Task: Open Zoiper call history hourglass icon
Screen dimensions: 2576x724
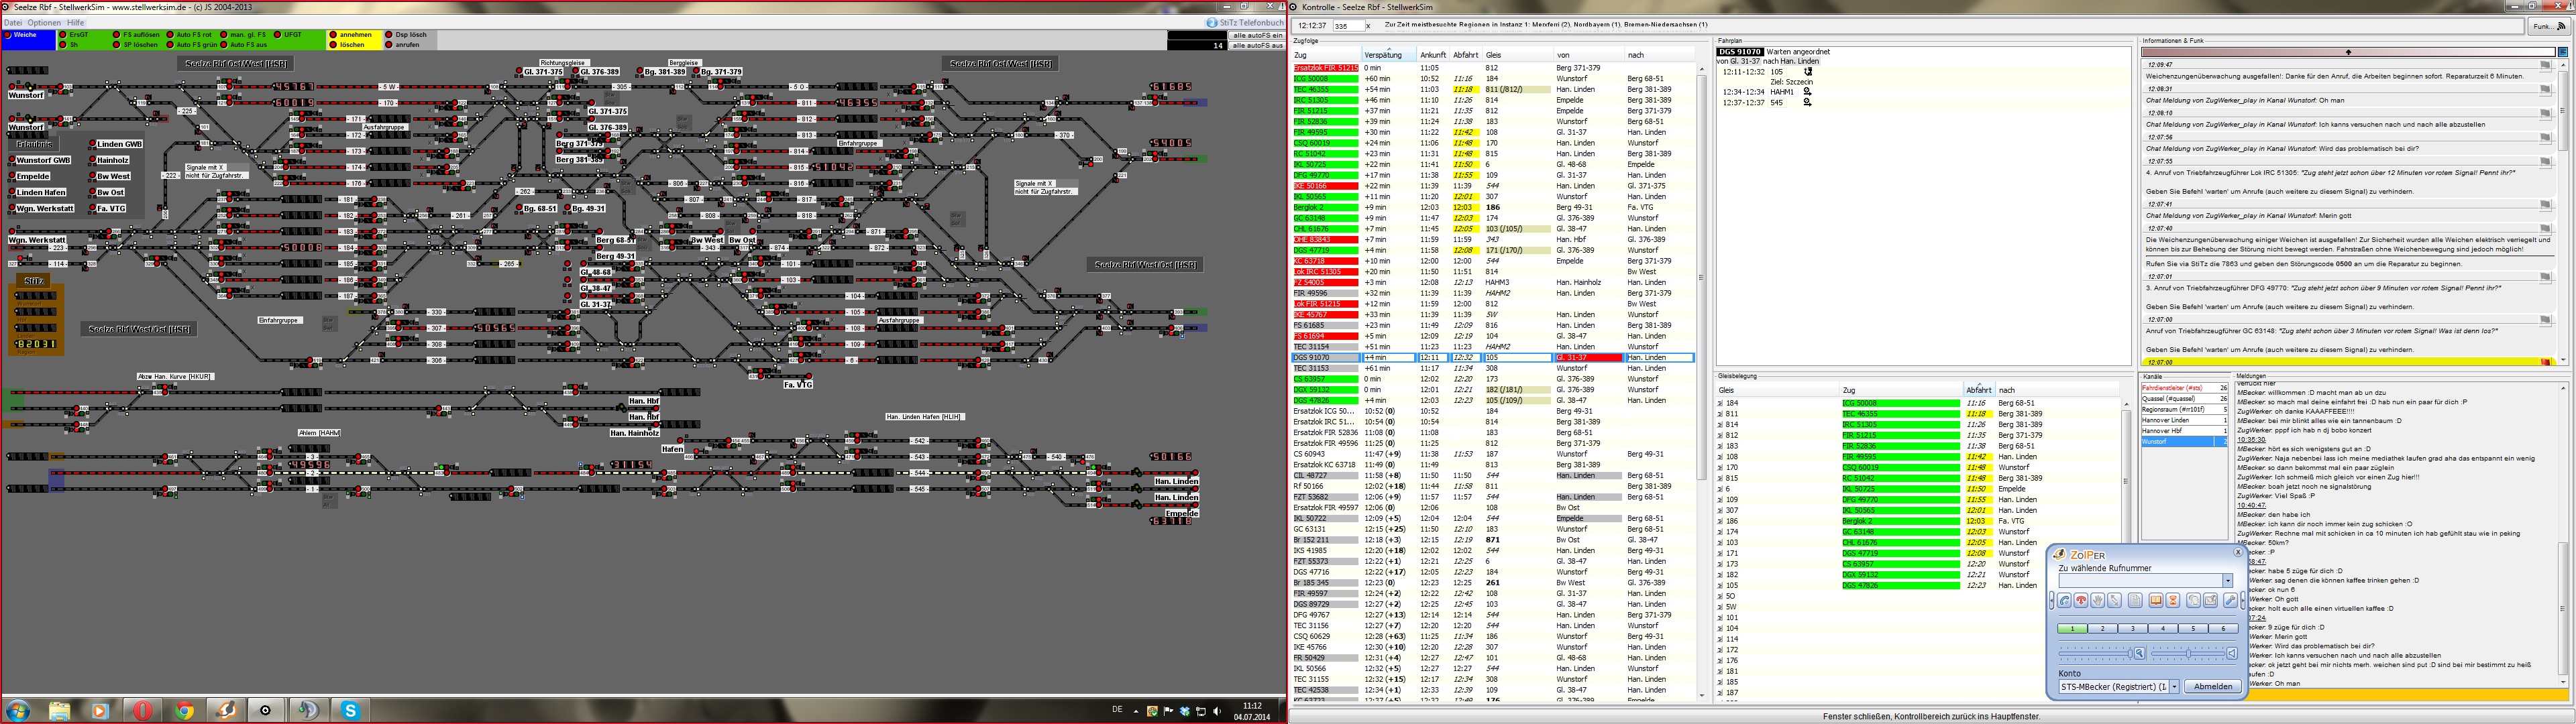Action: tap(2173, 601)
